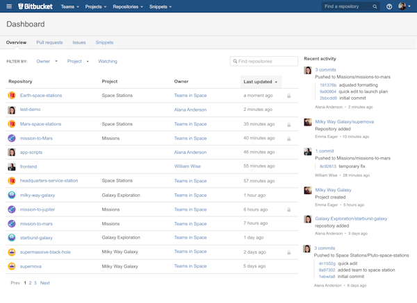
Task: Open the Earth-space-stations repository link
Action: 41,95
